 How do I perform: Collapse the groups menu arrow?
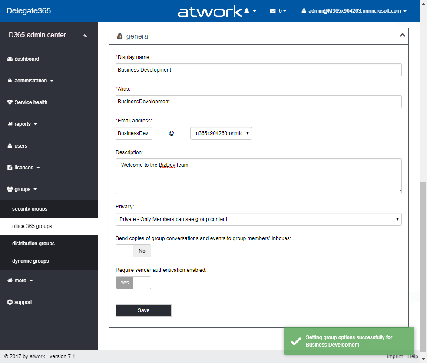tap(35, 189)
